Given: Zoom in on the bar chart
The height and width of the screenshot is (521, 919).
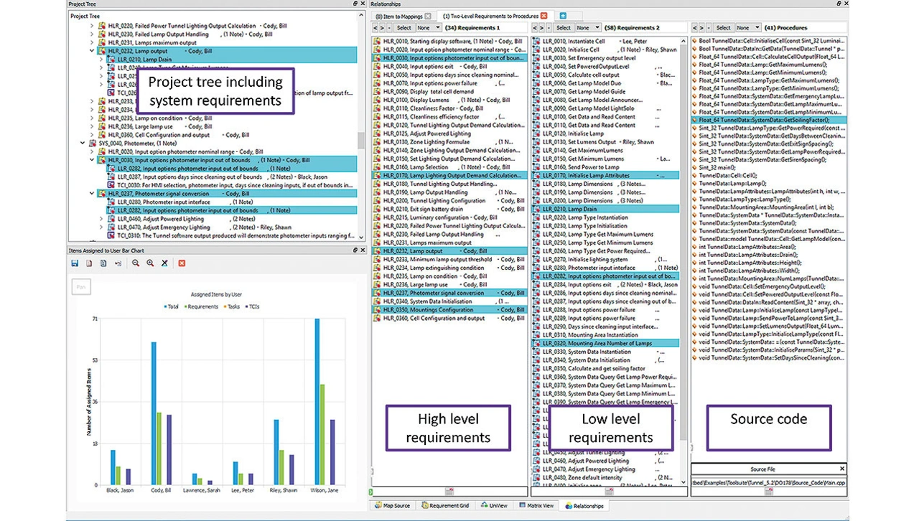Looking at the screenshot, I should (x=150, y=263).
